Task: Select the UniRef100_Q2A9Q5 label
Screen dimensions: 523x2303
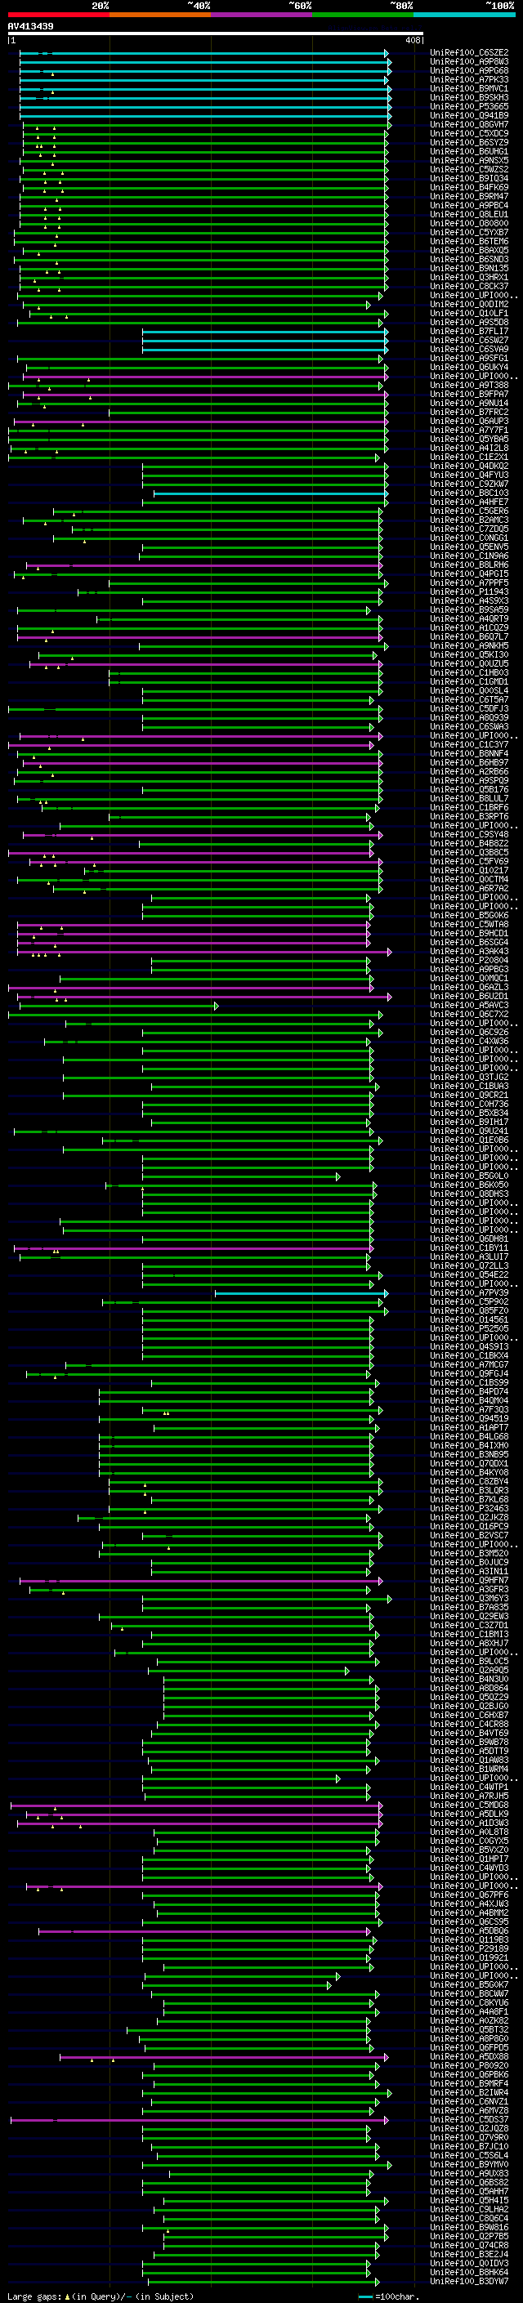Action: tap(469, 1671)
